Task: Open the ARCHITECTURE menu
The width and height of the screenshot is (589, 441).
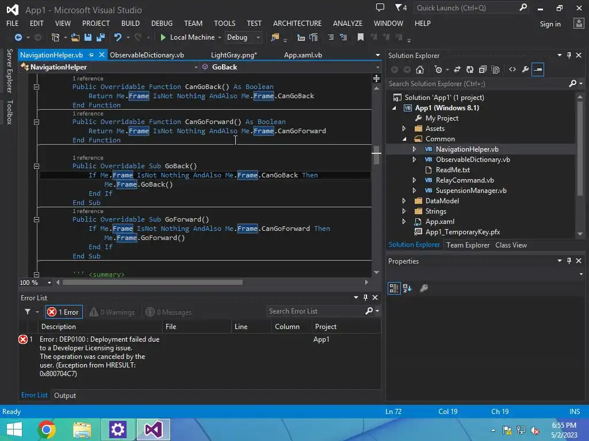Action: pos(297,23)
